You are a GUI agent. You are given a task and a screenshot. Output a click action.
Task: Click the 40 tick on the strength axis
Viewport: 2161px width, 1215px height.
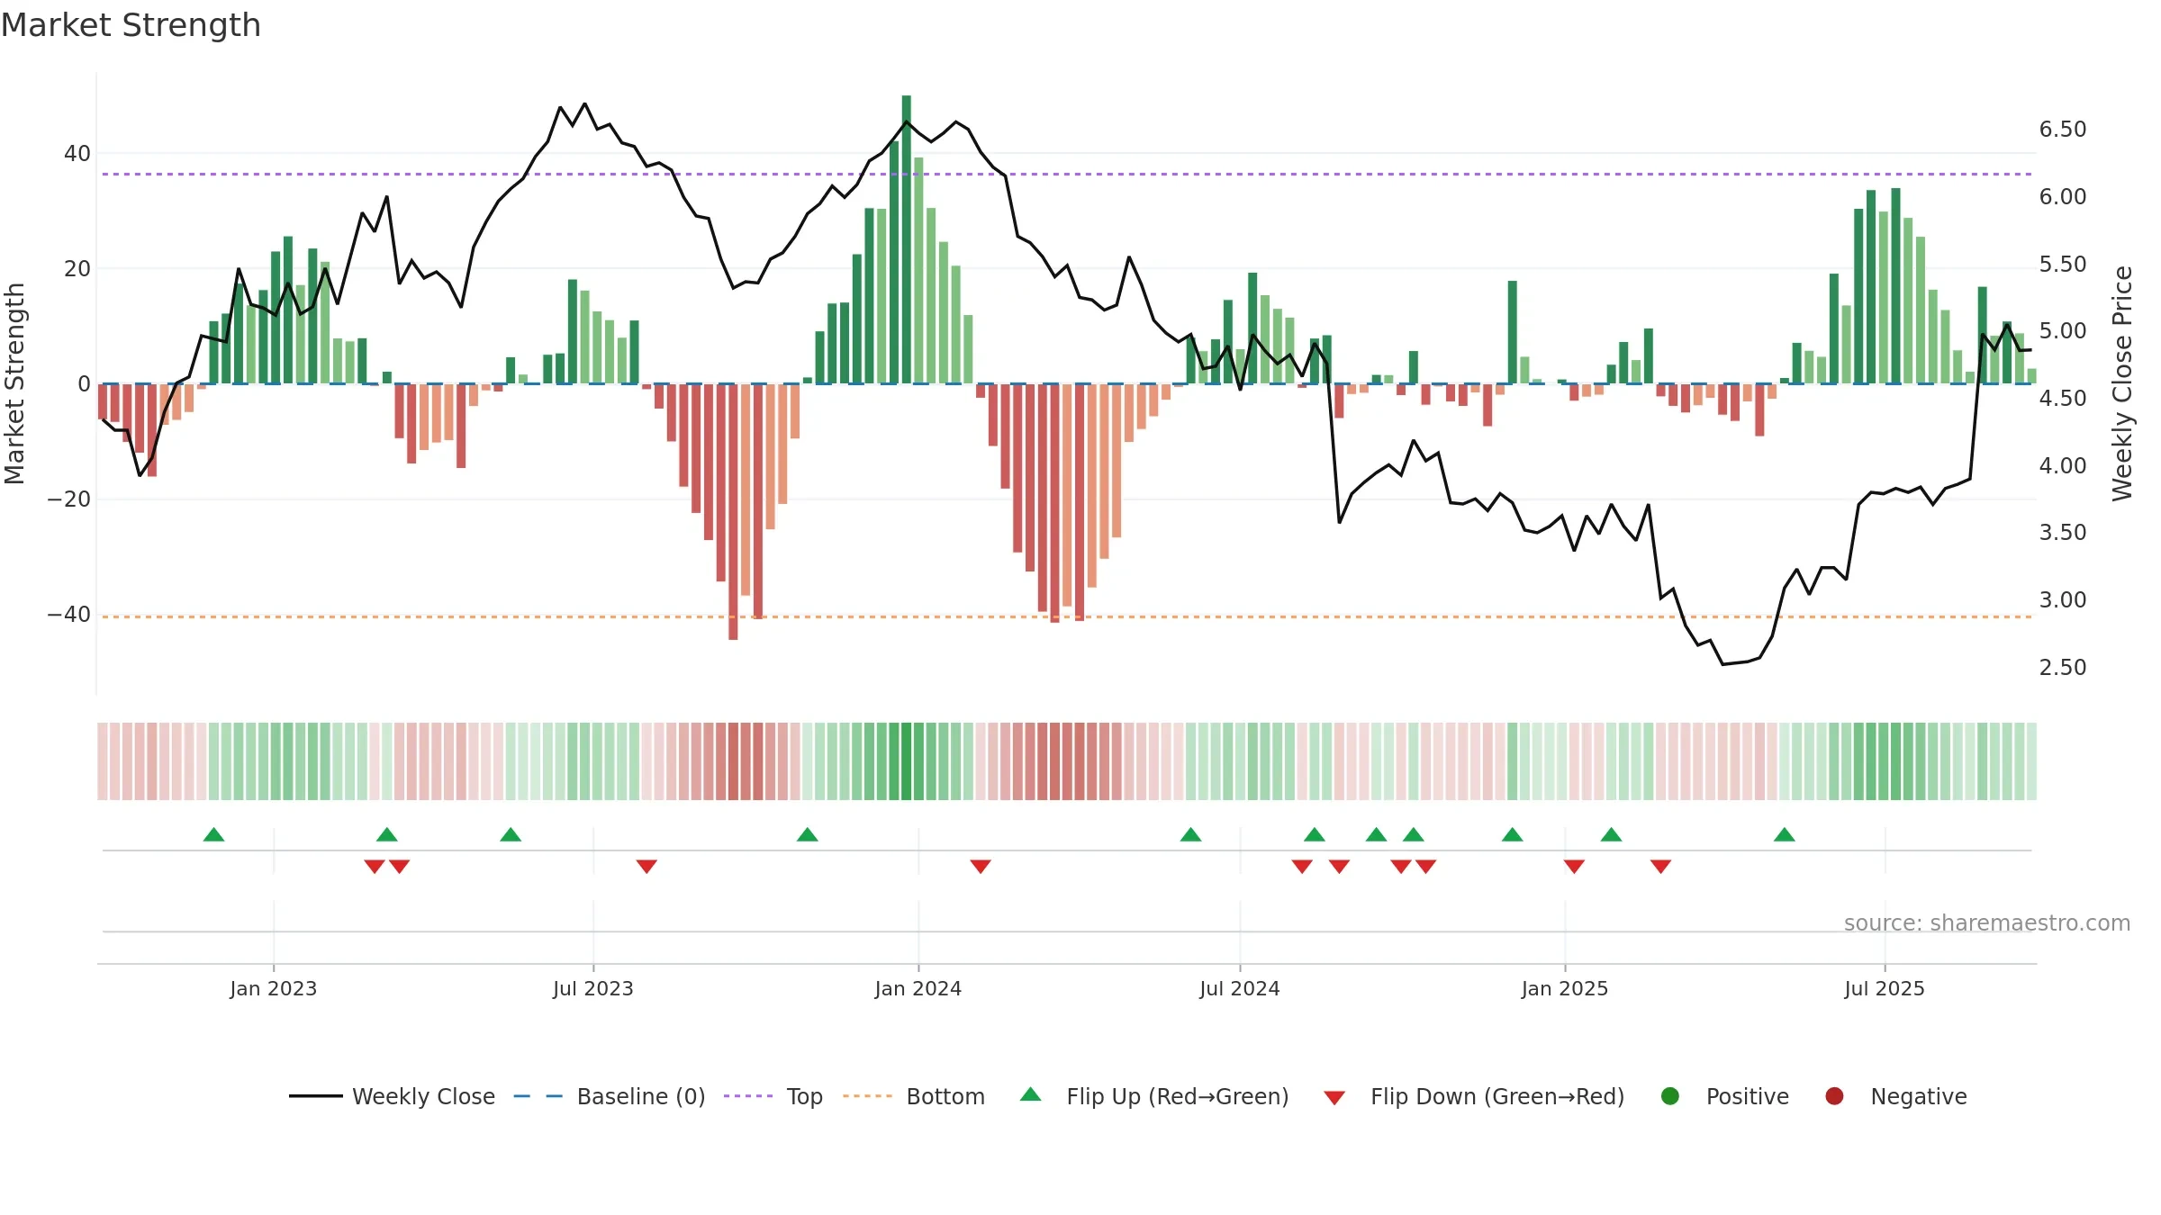77,154
